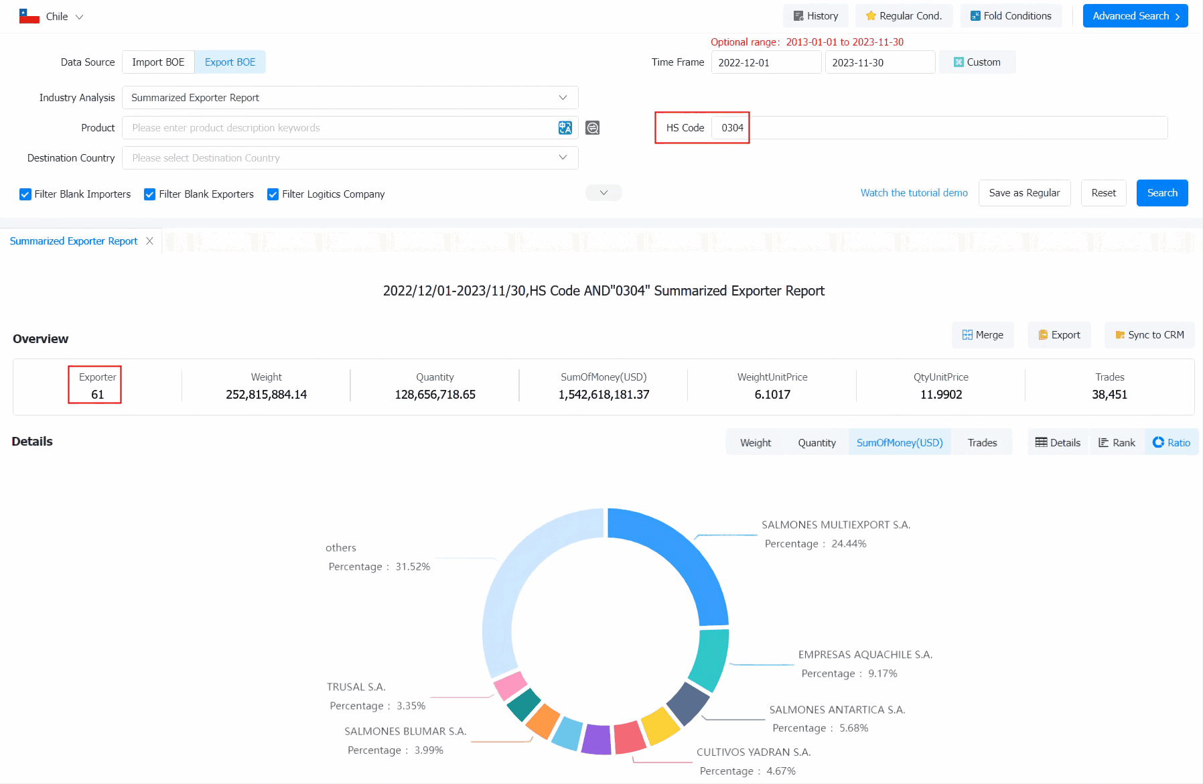Expand more filter conditions chevron
This screenshot has width=1203, height=784.
click(604, 193)
